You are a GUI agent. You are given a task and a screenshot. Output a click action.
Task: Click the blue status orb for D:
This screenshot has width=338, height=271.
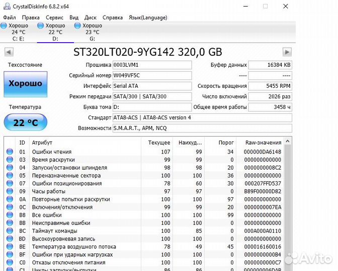coord(40,26)
